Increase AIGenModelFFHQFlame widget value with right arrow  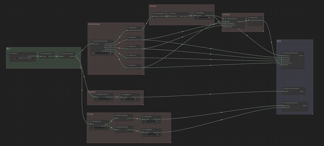coord(110,53)
